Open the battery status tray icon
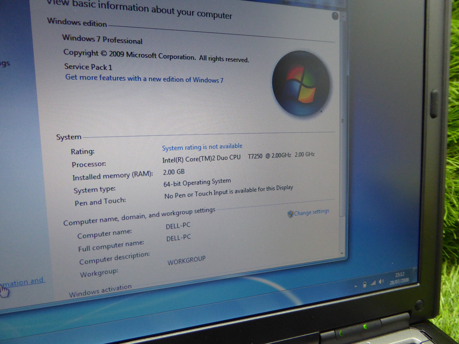This screenshot has width=459, height=344. 364,284
